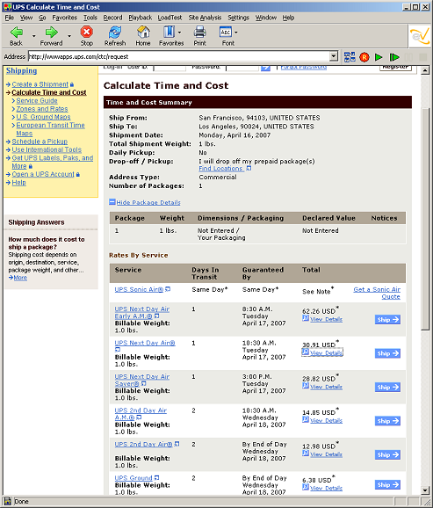Open the Site Analysis menu
Image resolution: width=433 pixels, height=508 pixels.
(x=205, y=18)
